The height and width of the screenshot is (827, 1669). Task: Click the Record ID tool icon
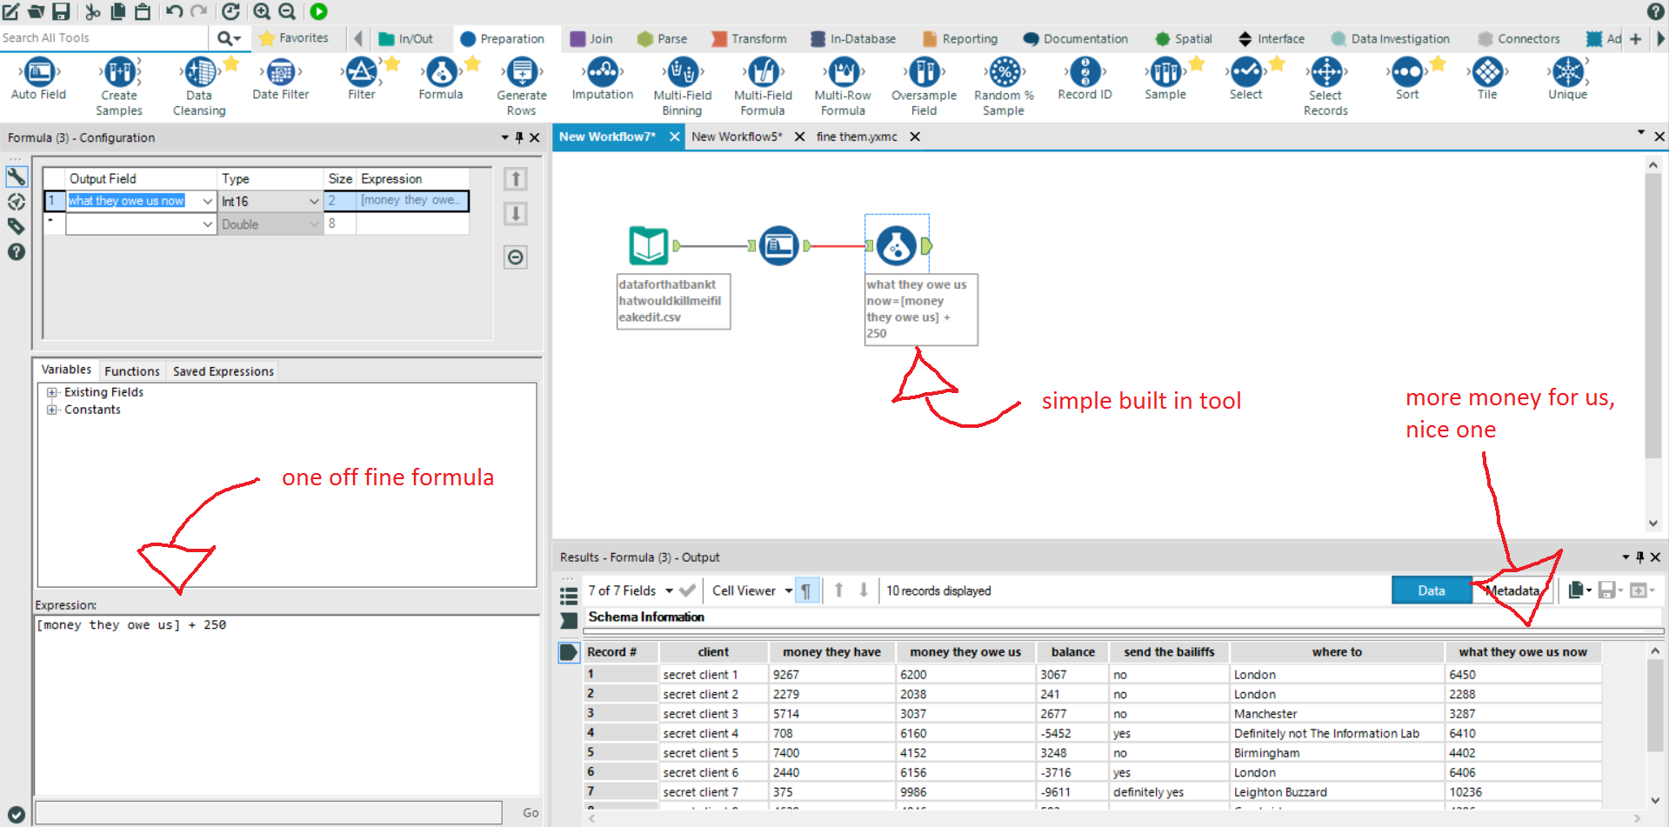[x=1085, y=73]
